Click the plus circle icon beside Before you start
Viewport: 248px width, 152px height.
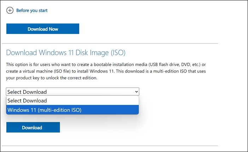pos(10,10)
